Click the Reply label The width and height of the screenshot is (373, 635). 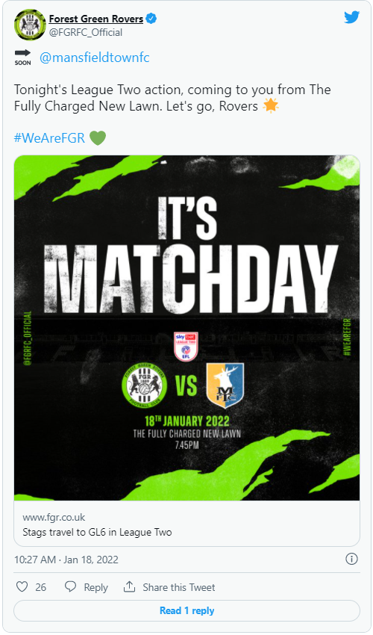coord(96,587)
